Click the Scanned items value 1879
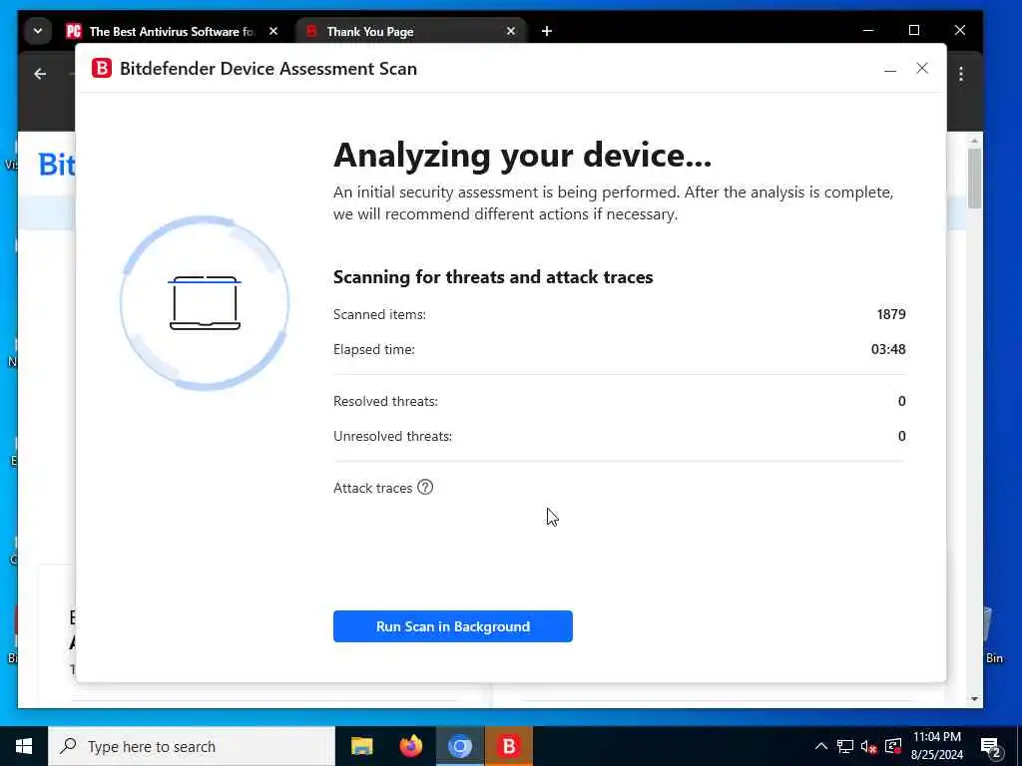Image resolution: width=1022 pixels, height=766 pixels. tap(891, 314)
